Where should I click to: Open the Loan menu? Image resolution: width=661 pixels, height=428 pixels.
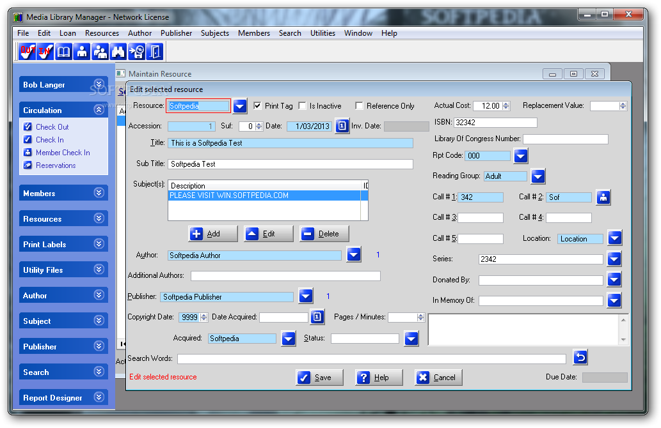(x=67, y=33)
